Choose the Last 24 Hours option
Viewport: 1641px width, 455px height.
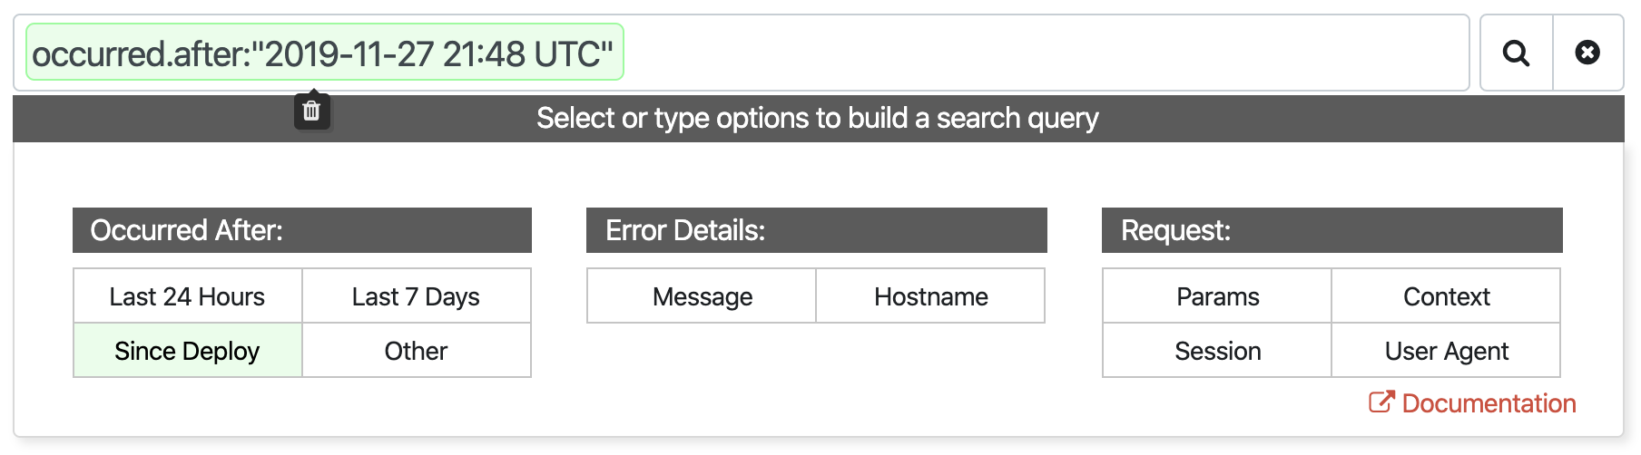coord(187,296)
